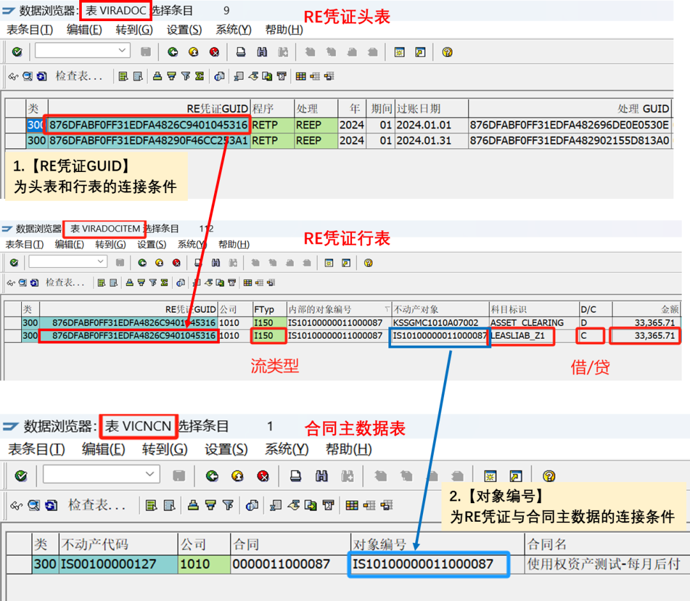Screen dimensions: 690x601
Task: Click Sort descending icon in VIRADOC window
Action: [x=171, y=76]
